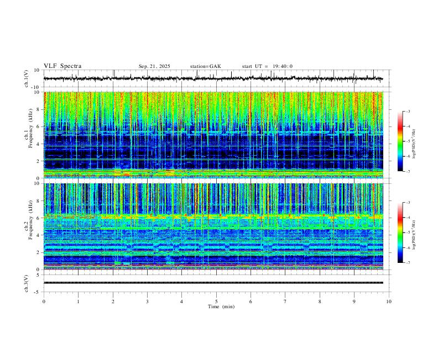Screen dimensions: 438x338
Task: Click the time axis tick label '3'
Action: pos(147,302)
